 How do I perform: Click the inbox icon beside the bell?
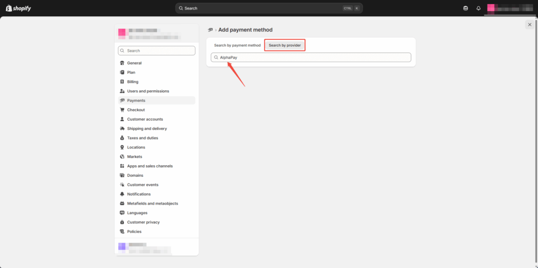tap(465, 8)
